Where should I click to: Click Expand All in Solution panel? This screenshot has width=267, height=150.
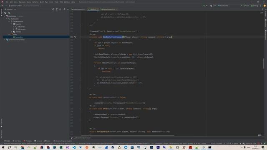57,9
